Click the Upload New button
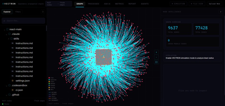 click(x=214, y=4)
